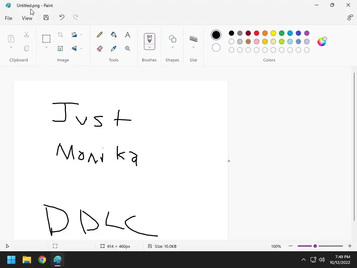This screenshot has height=268, width=357.
Task: Pick the orange color swatch
Action: point(265,33)
